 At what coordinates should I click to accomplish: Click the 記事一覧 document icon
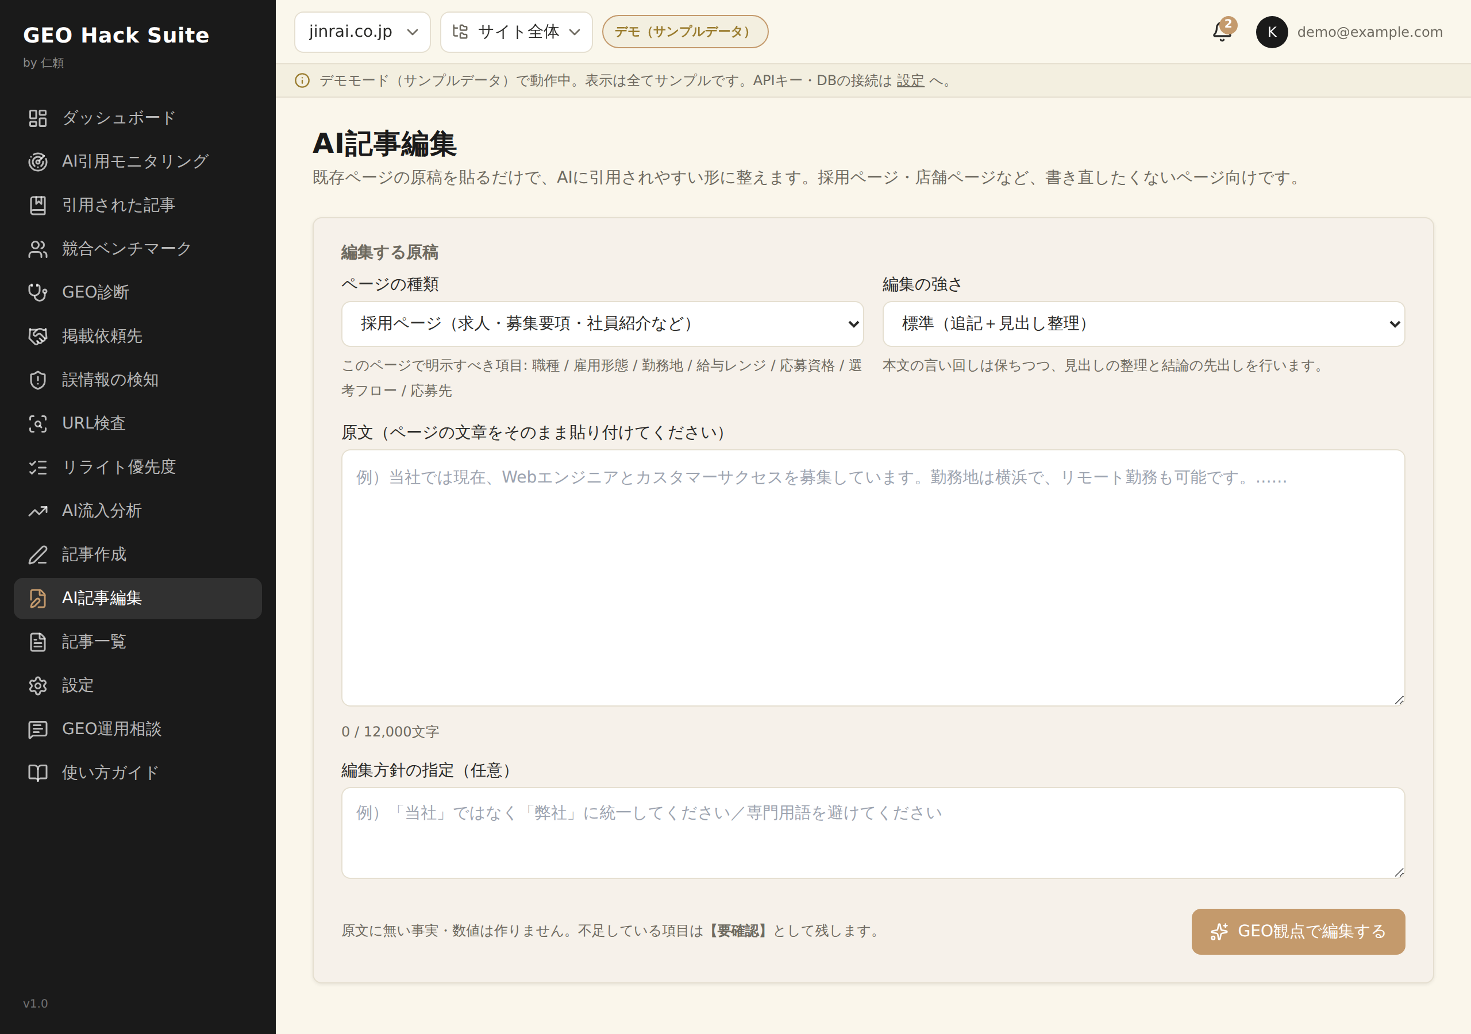click(38, 641)
